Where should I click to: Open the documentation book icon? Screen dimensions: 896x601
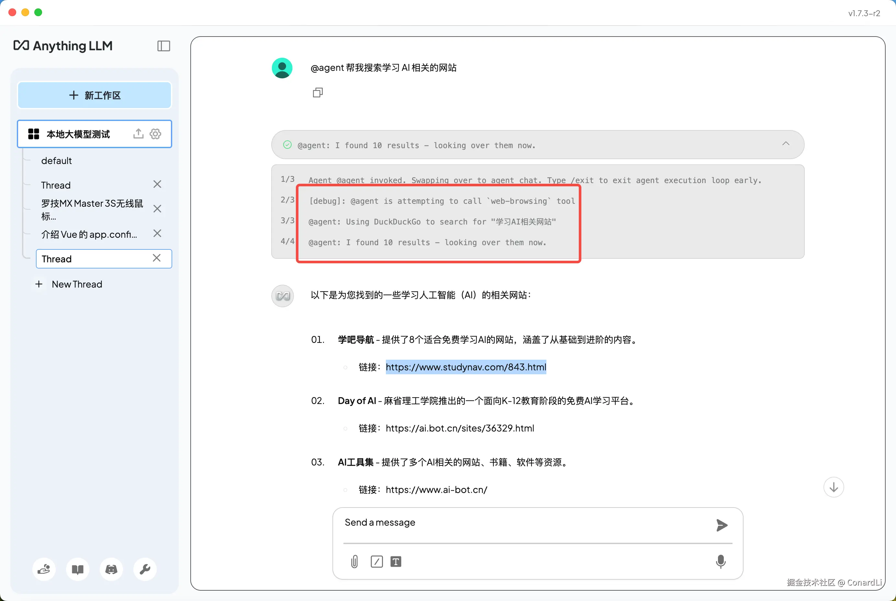(78, 570)
